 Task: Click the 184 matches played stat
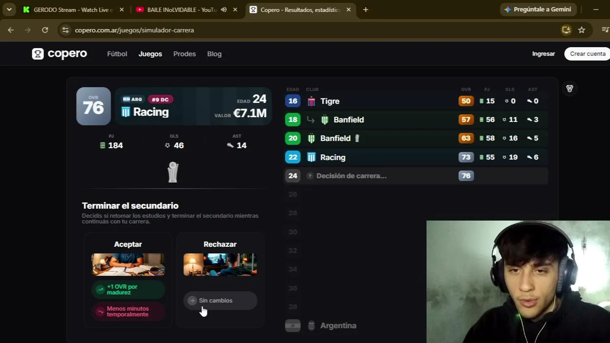click(x=112, y=145)
